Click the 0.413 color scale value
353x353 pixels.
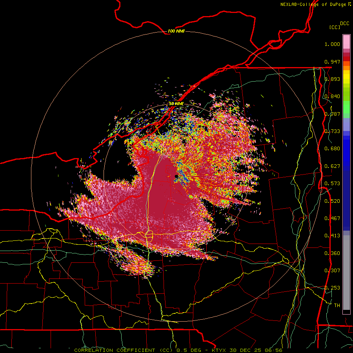tap(332, 236)
